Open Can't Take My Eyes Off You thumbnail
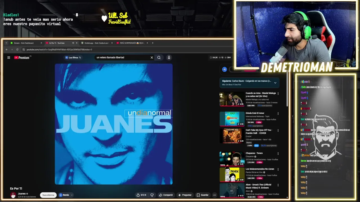This screenshot has width=360, height=202. coord(232,136)
